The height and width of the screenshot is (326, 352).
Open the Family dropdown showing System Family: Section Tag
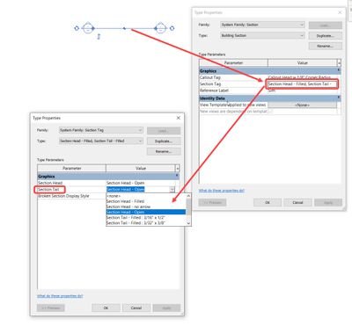[101, 130]
